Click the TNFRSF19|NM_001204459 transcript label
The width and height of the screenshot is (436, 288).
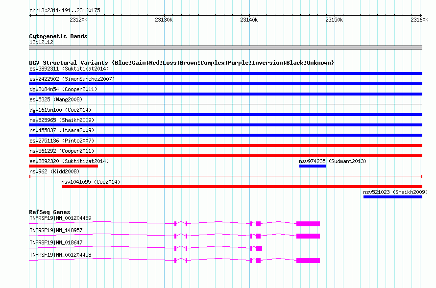coord(60,218)
